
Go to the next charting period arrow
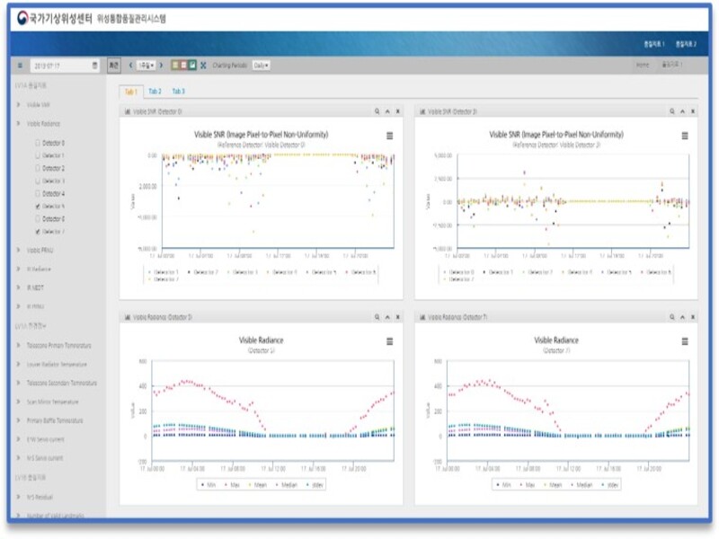162,65
